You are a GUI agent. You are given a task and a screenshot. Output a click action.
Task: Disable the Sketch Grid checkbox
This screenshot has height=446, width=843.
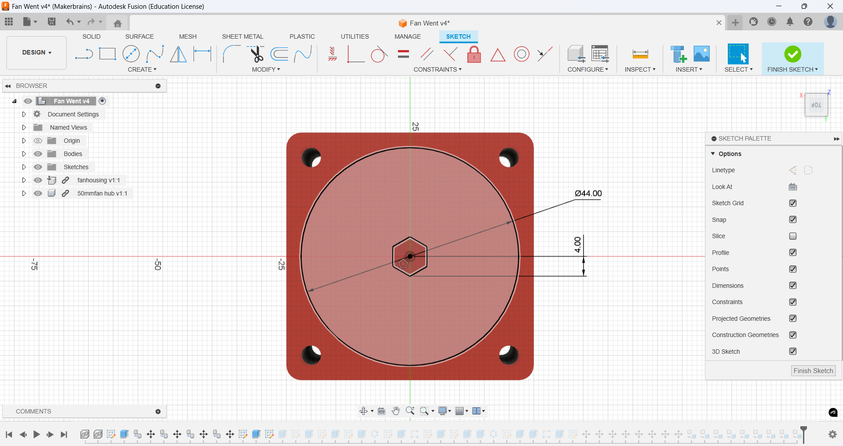click(x=793, y=203)
